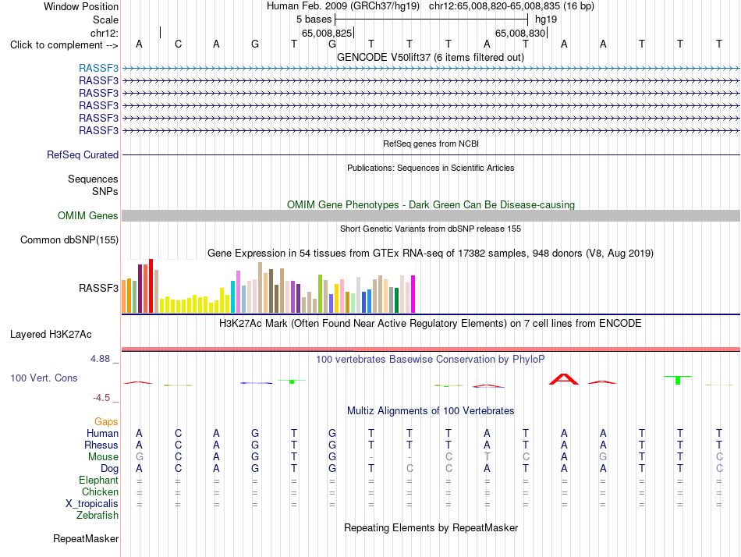The height and width of the screenshot is (557, 741).
Task: Click 'Publications: Sequences in Scientific Articles' title
Action: (x=431, y=168)
